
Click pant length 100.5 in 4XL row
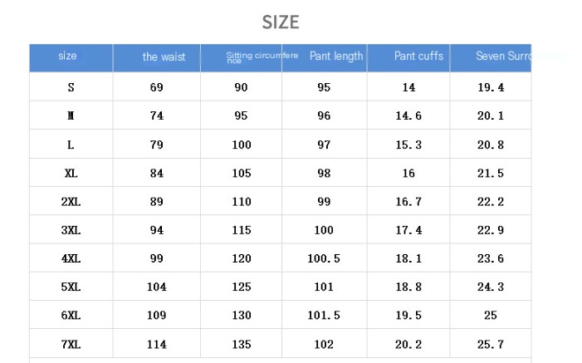tap(324, 259)
